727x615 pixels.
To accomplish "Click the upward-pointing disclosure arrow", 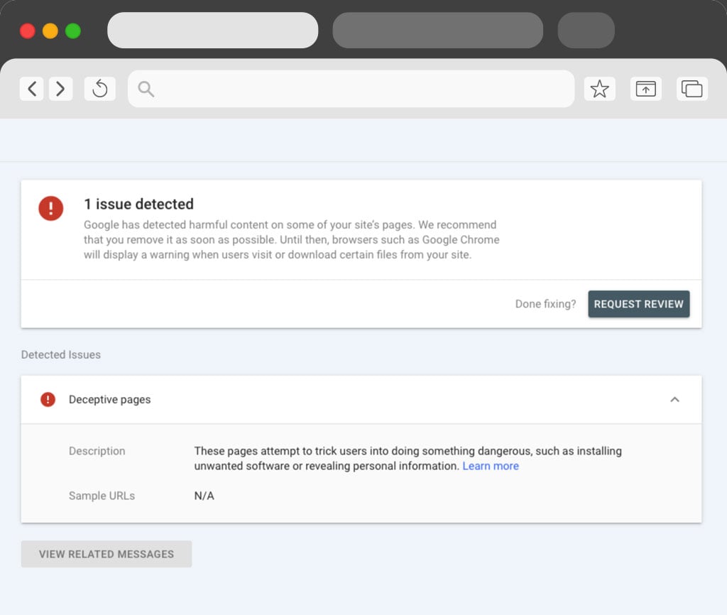I will point(674,400).
